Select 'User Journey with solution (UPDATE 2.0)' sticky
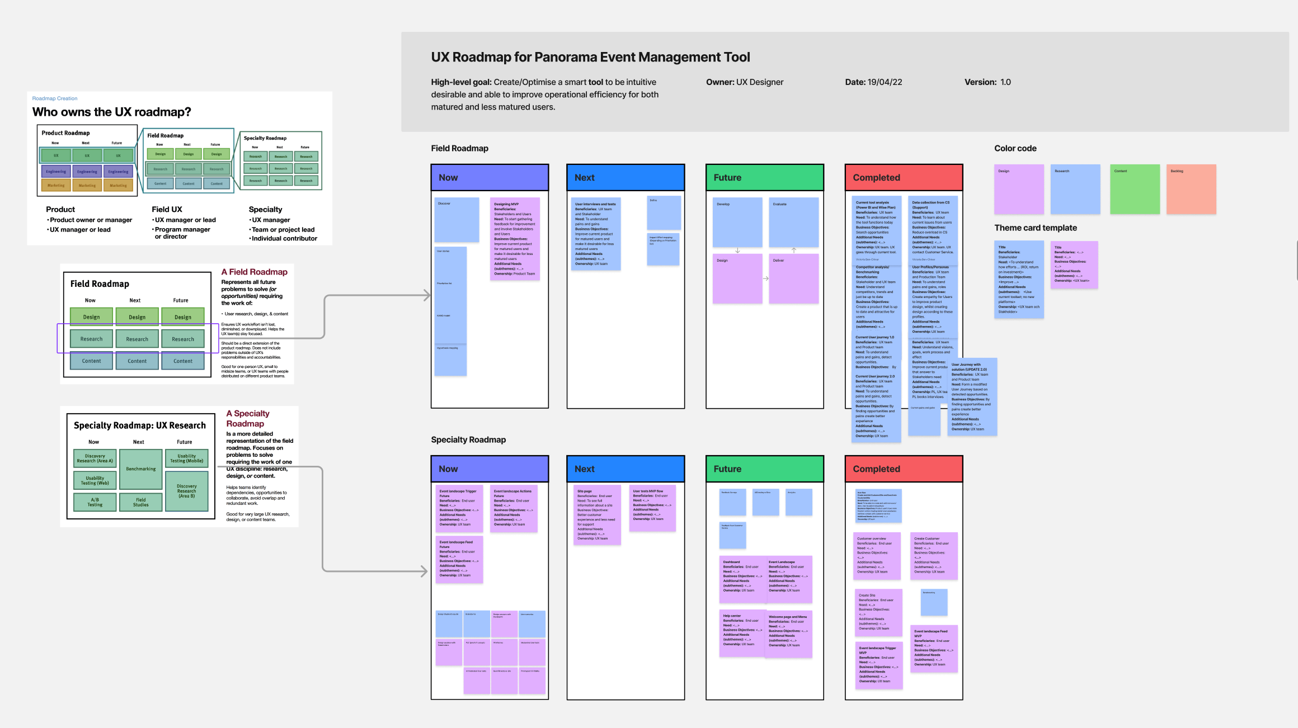The width and height of the screenshot is (1298, 728). 972,396
